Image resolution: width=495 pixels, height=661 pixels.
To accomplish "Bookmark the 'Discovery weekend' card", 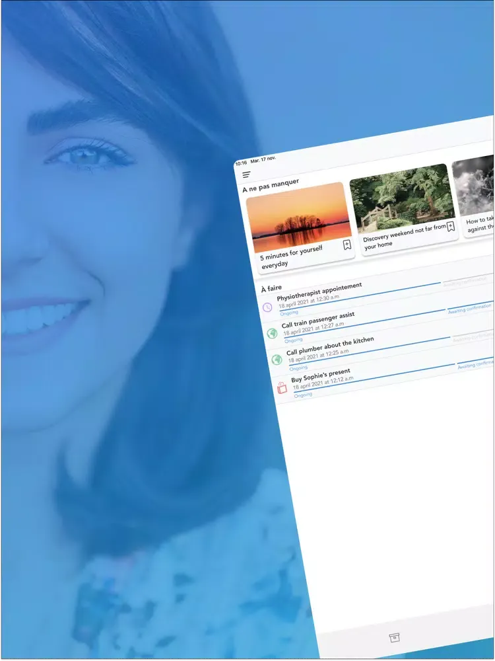I will click(450, 226).
